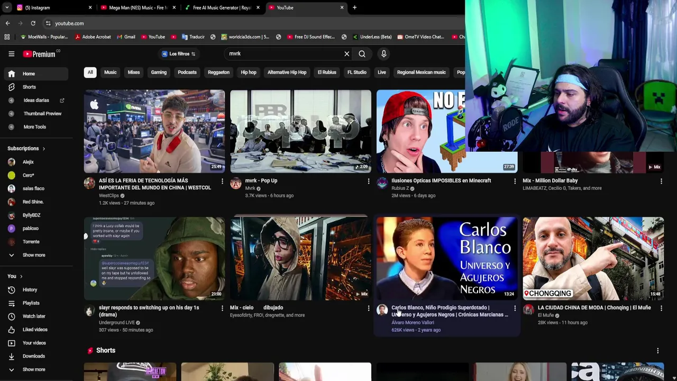Open Liked videos in sidebar

coord(36,329)
